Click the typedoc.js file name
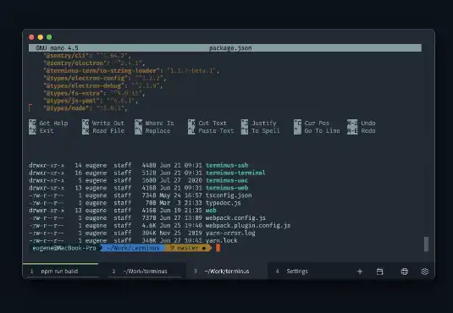This screenshot has height=313, width=453. [x=223, y=203]
